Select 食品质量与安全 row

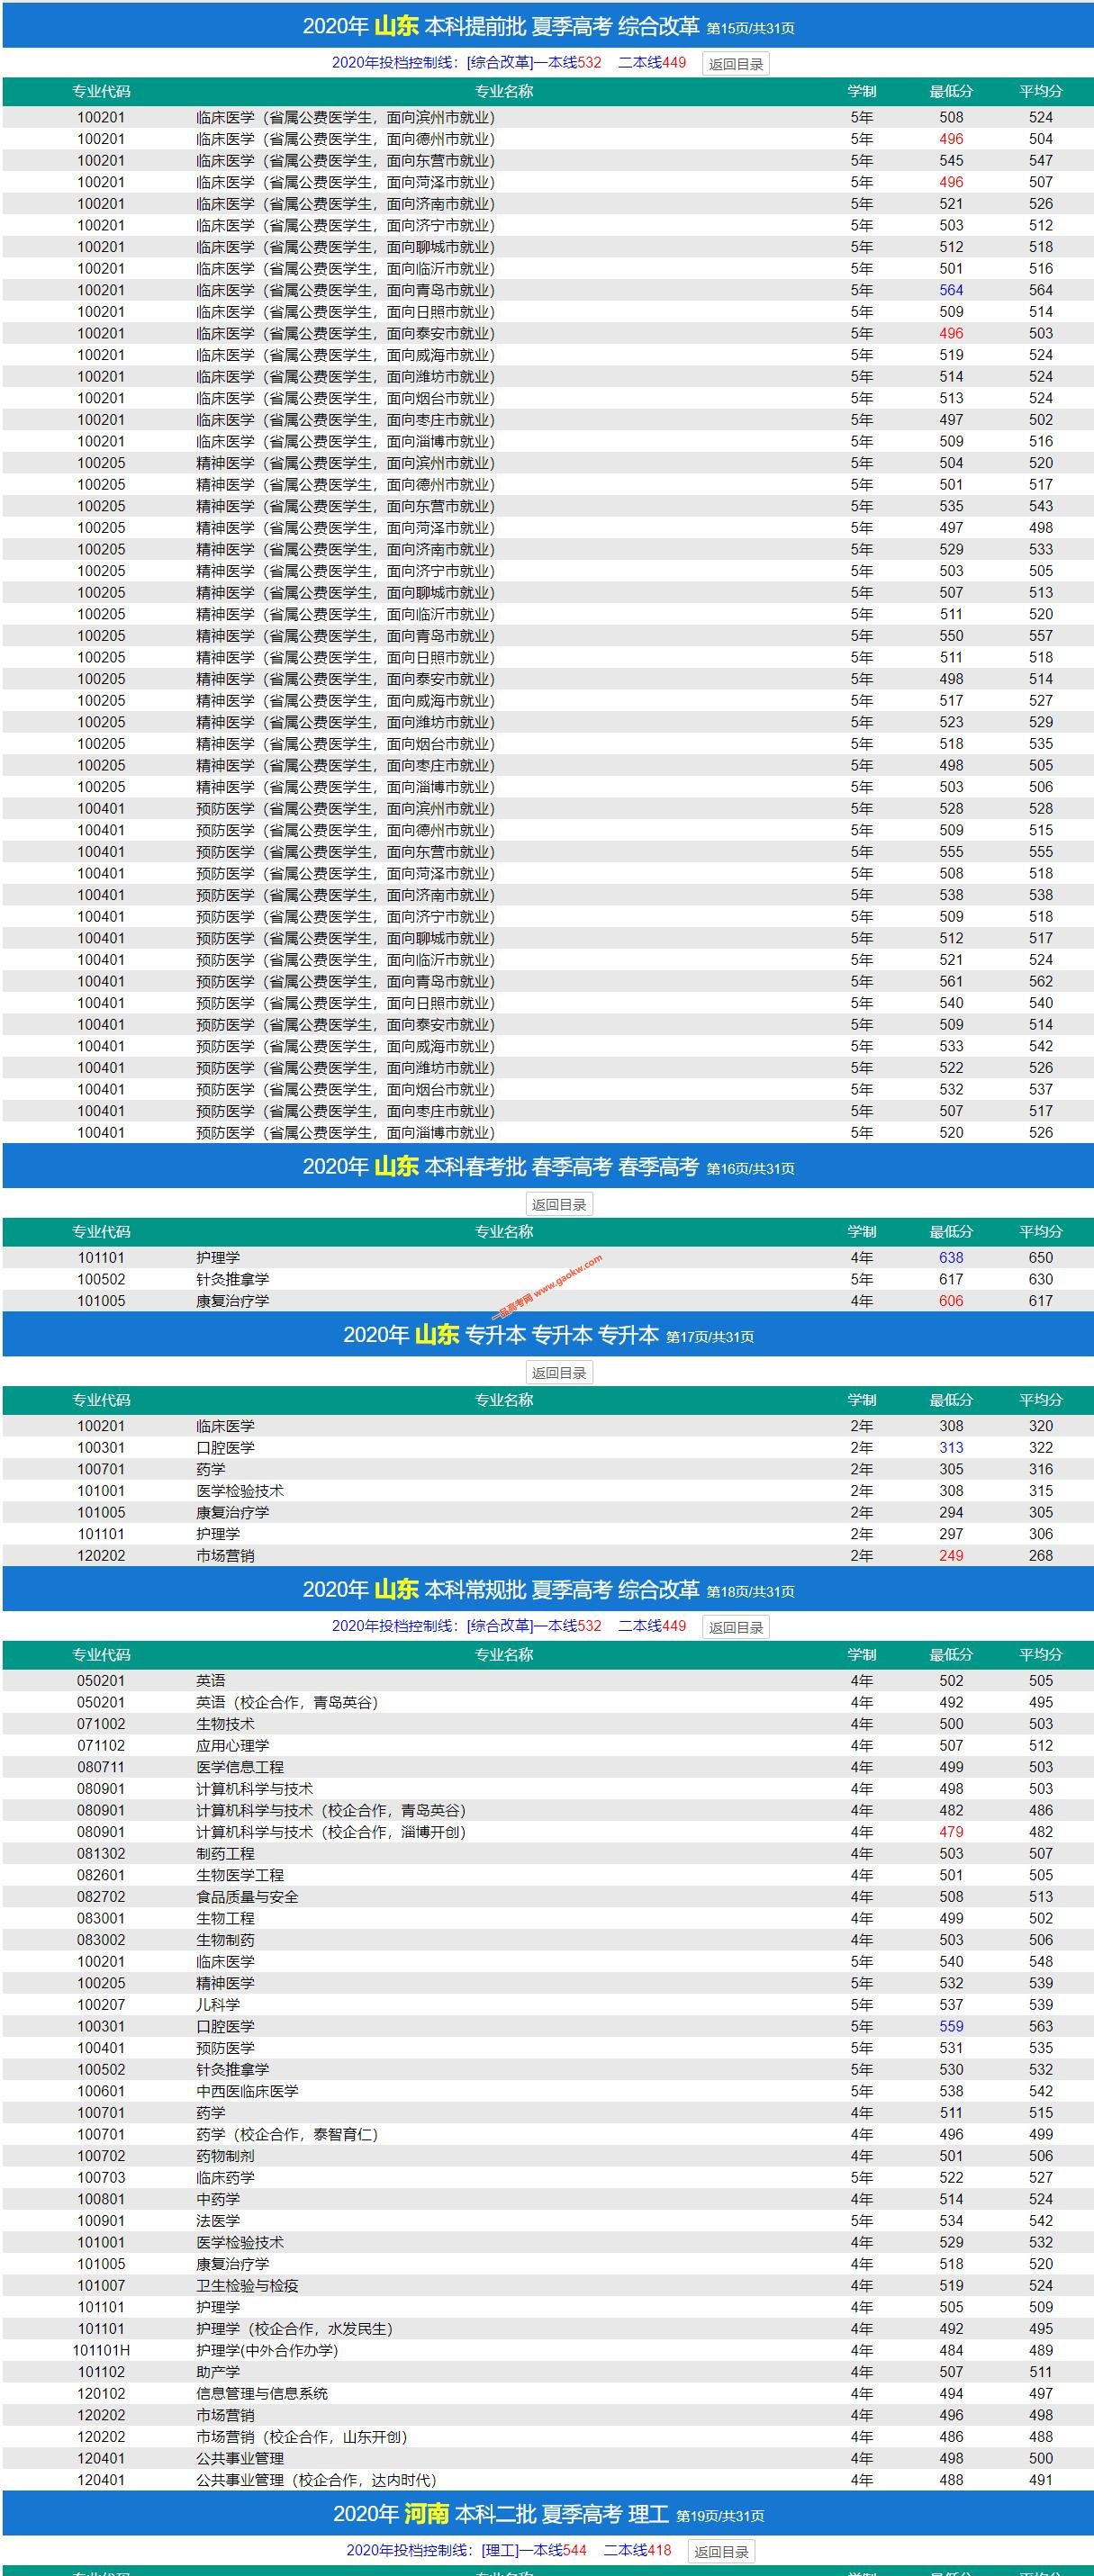click(x=548, y=1897)
